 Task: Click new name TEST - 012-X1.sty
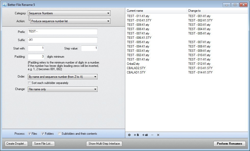pos(199,64)
